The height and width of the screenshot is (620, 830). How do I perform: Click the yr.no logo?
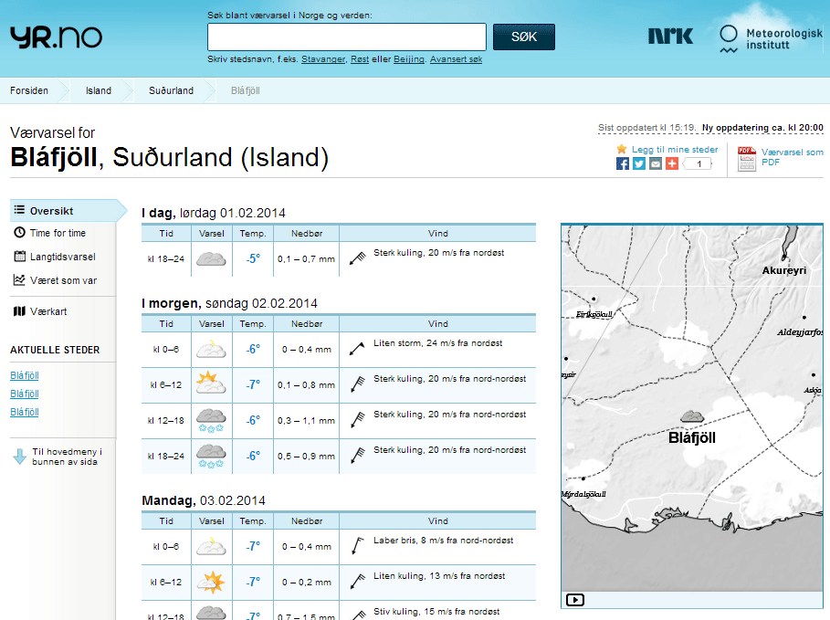(56, 37)
